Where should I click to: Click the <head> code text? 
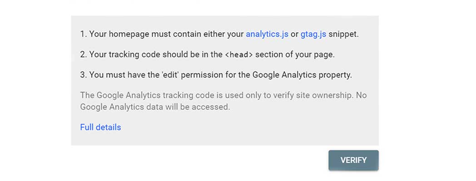click(x=239, y=55)
